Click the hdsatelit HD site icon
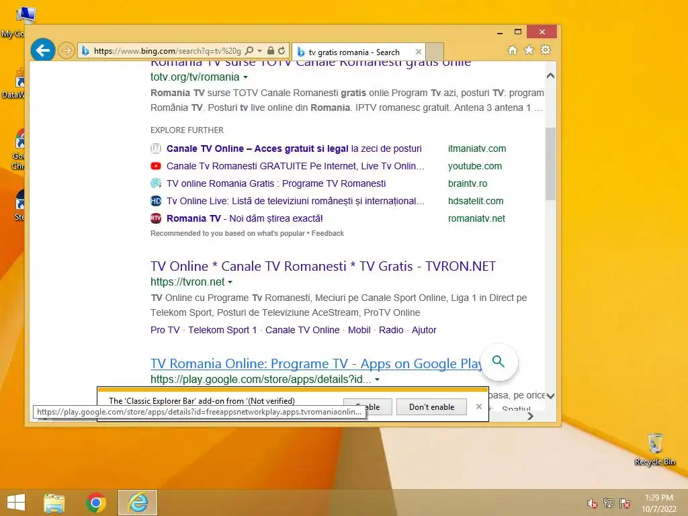The image size is (688, 516). click(156, 201)
